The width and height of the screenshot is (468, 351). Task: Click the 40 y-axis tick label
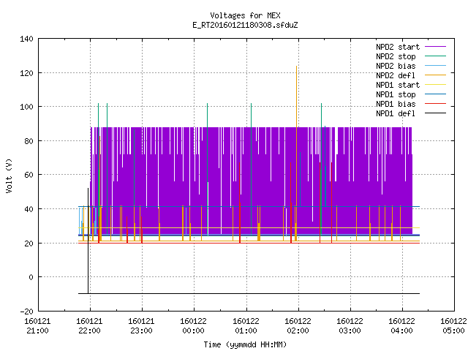click(29, 209)
